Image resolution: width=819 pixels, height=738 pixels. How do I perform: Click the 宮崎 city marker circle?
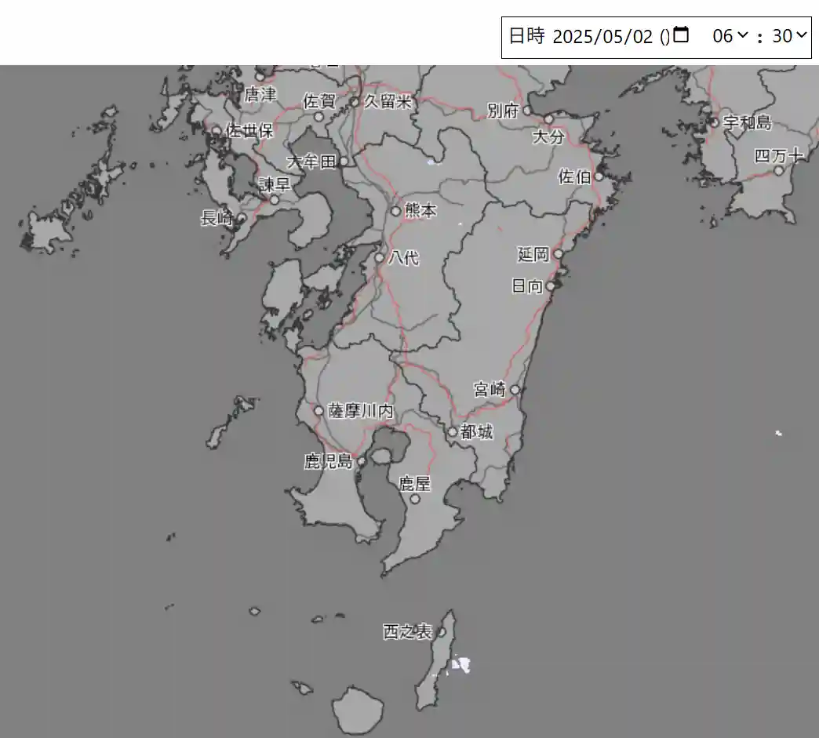coord(515,389)
